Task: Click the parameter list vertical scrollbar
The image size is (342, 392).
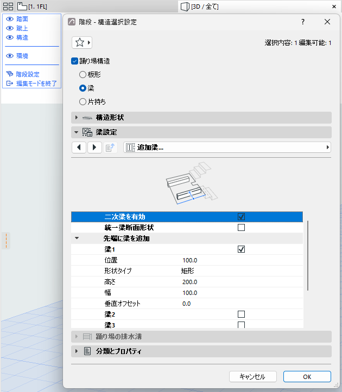Action: 308,255
